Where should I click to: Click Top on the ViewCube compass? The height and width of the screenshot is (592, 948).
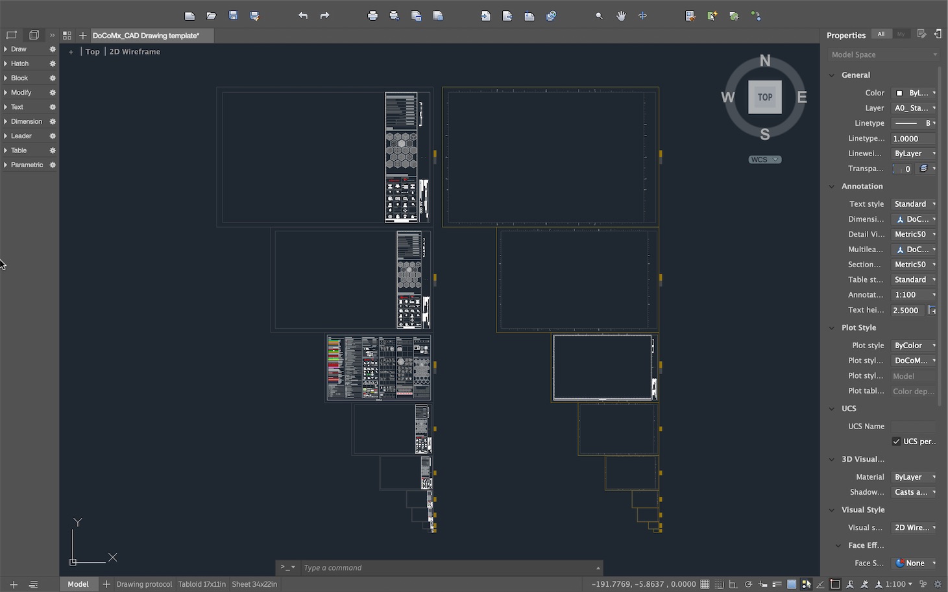[x=764, y=97]
